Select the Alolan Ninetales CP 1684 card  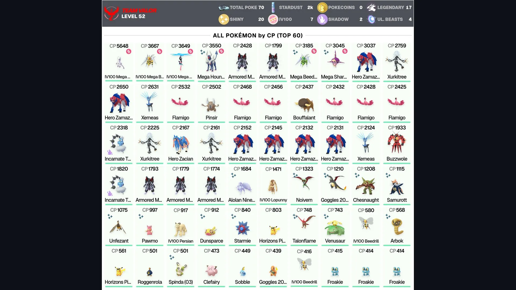[242, 185]
